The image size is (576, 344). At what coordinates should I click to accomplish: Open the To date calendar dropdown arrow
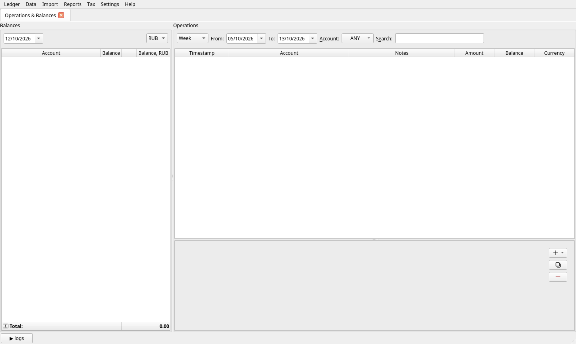[313, 38]
